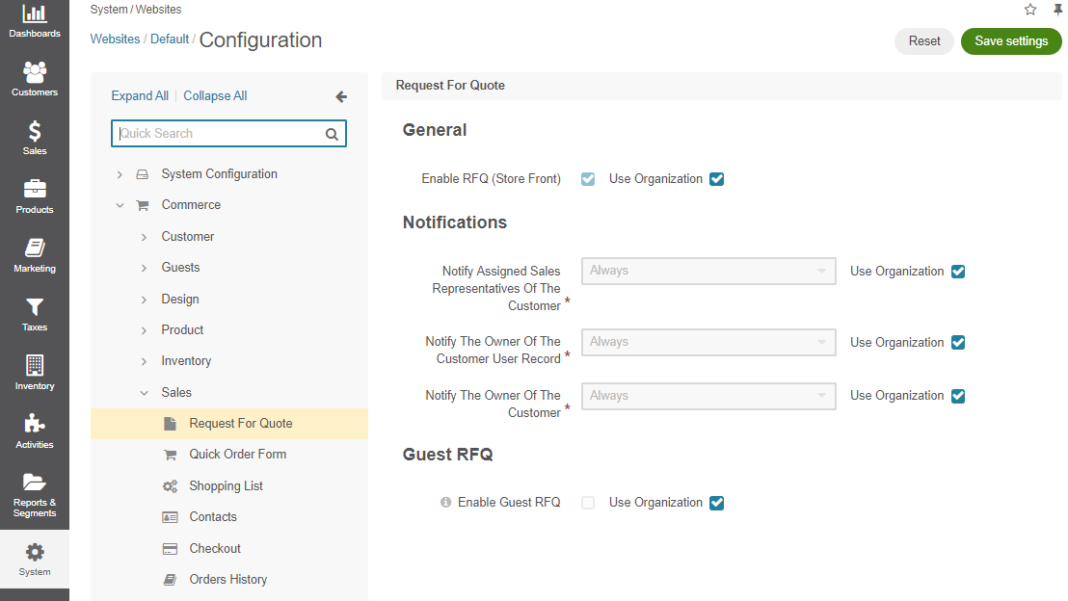Viewport: 1068px width, 601px height.
Task: Click the Save settings button
Action: [x=1011, y=40]
